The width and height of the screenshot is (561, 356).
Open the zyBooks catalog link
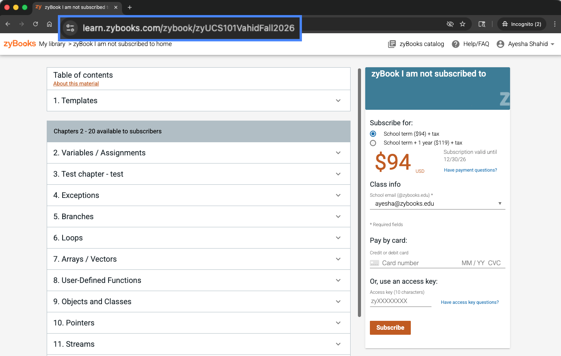coord(422,44)
